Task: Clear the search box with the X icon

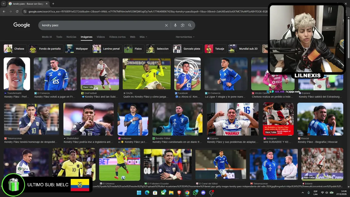Action: click(x=166, y=25)
